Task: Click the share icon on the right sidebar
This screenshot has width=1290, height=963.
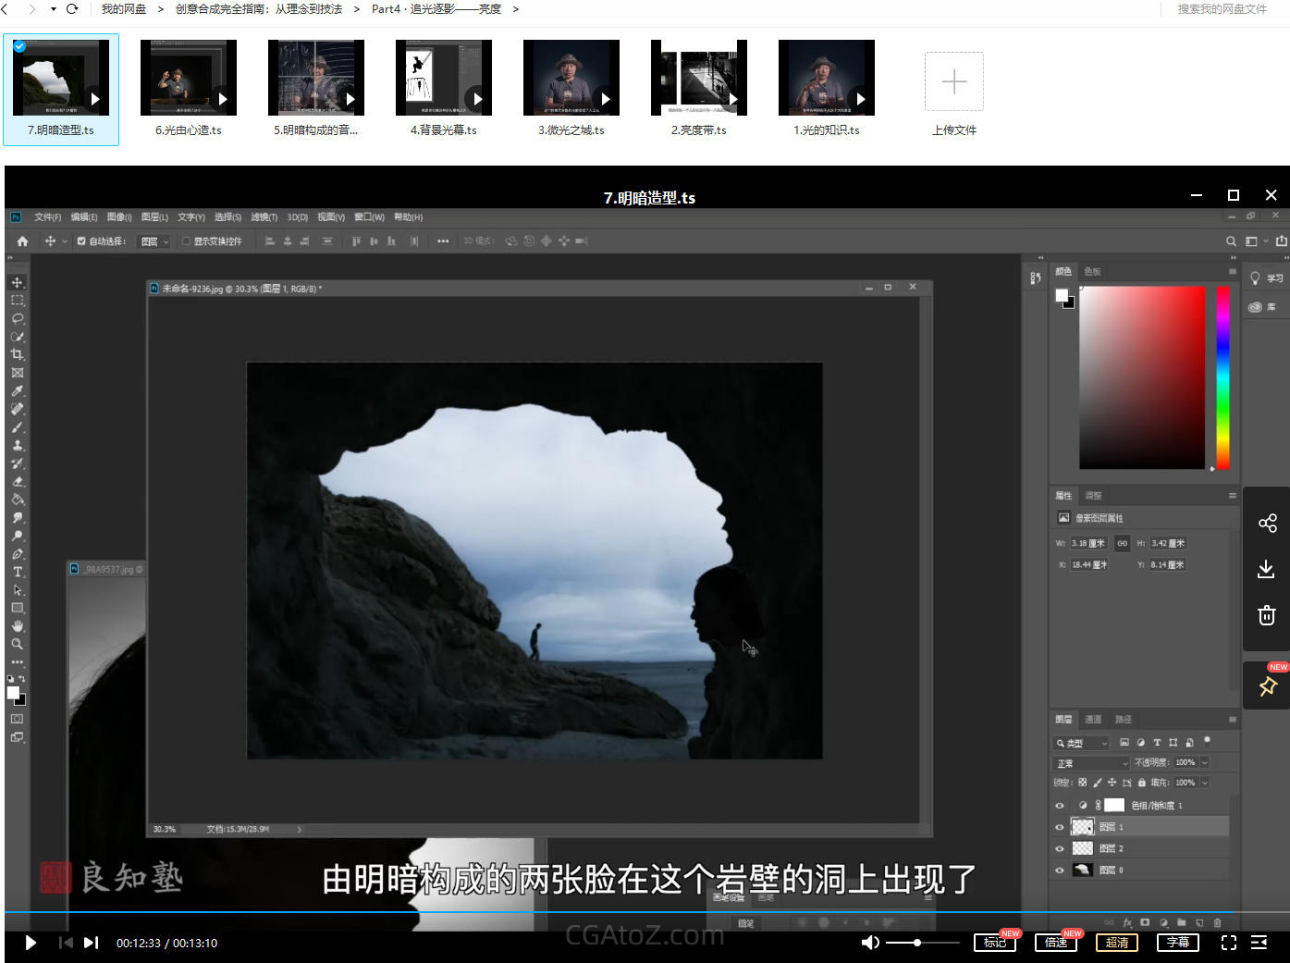Action: pyautogui.click(x=1267, y=524)
